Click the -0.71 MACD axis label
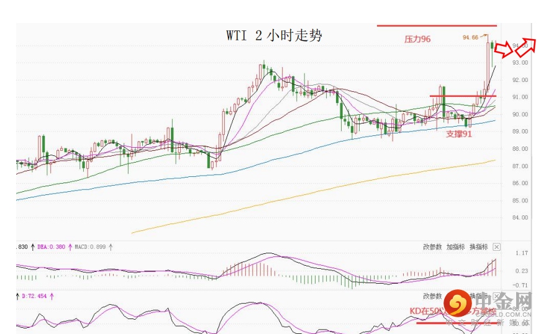Image resolution: width=541 pixels, height=334 pixels. 521,286
